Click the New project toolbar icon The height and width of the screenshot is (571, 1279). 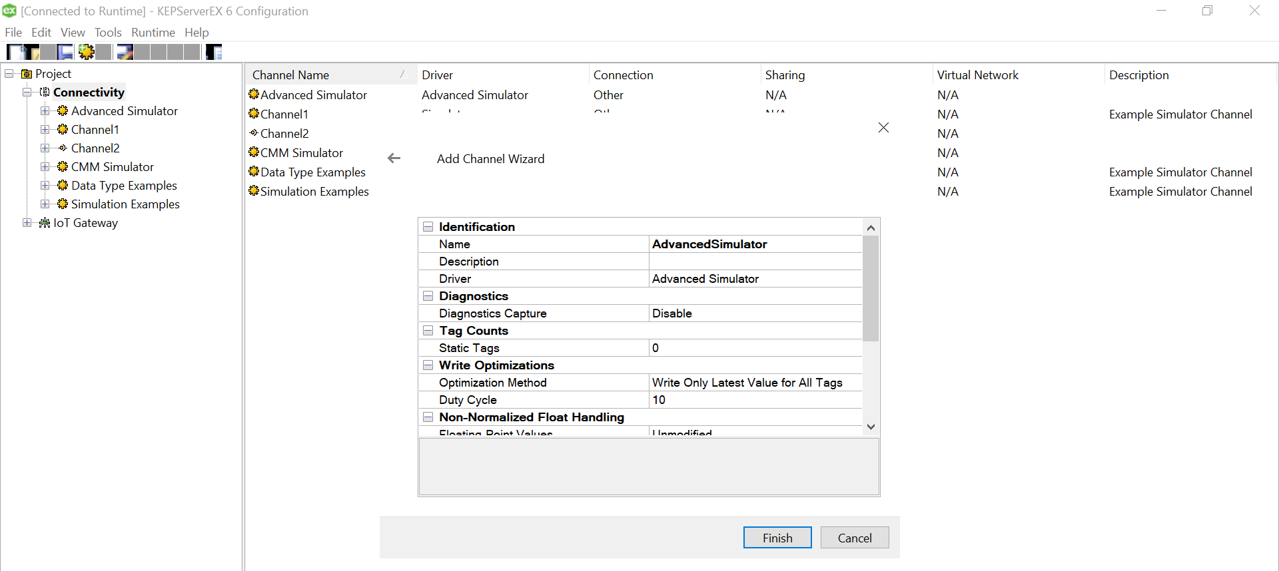tap(15, 52)
